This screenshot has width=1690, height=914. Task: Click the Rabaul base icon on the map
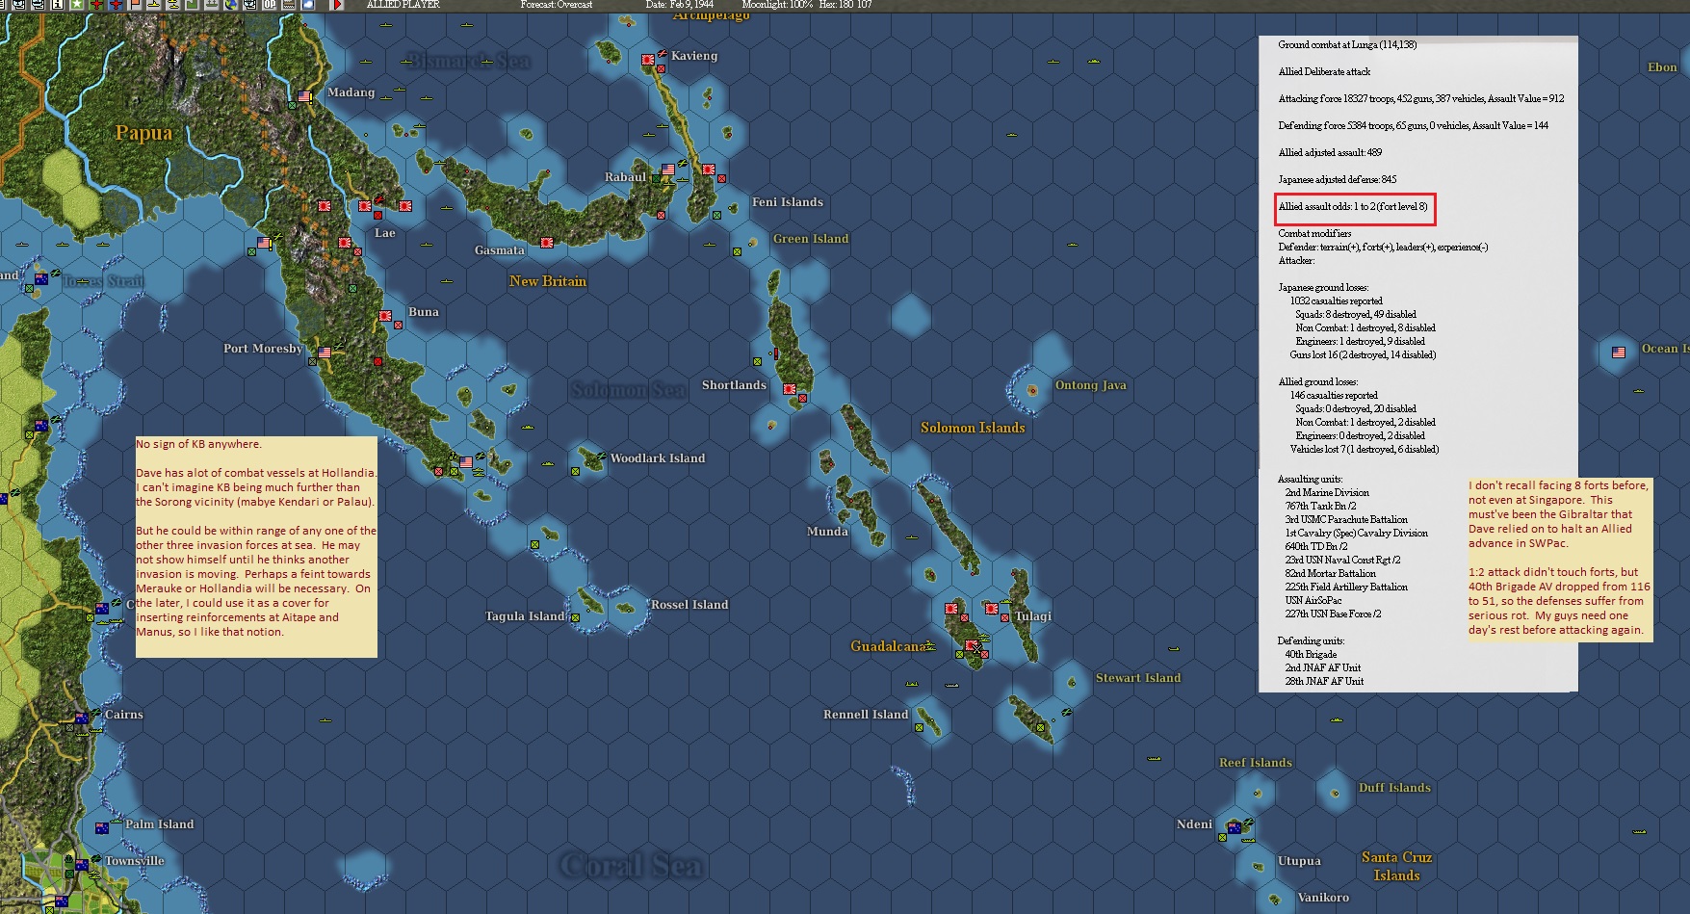[x=667, y=169]
